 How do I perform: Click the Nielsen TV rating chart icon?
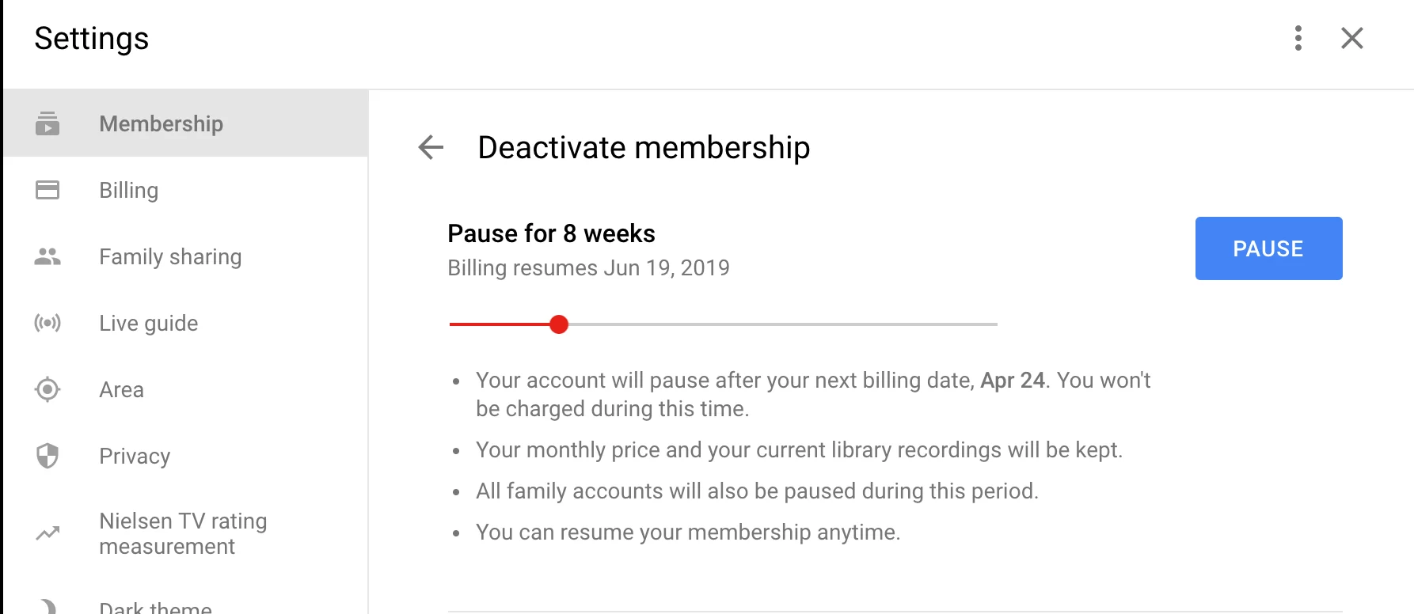point(48,533)
